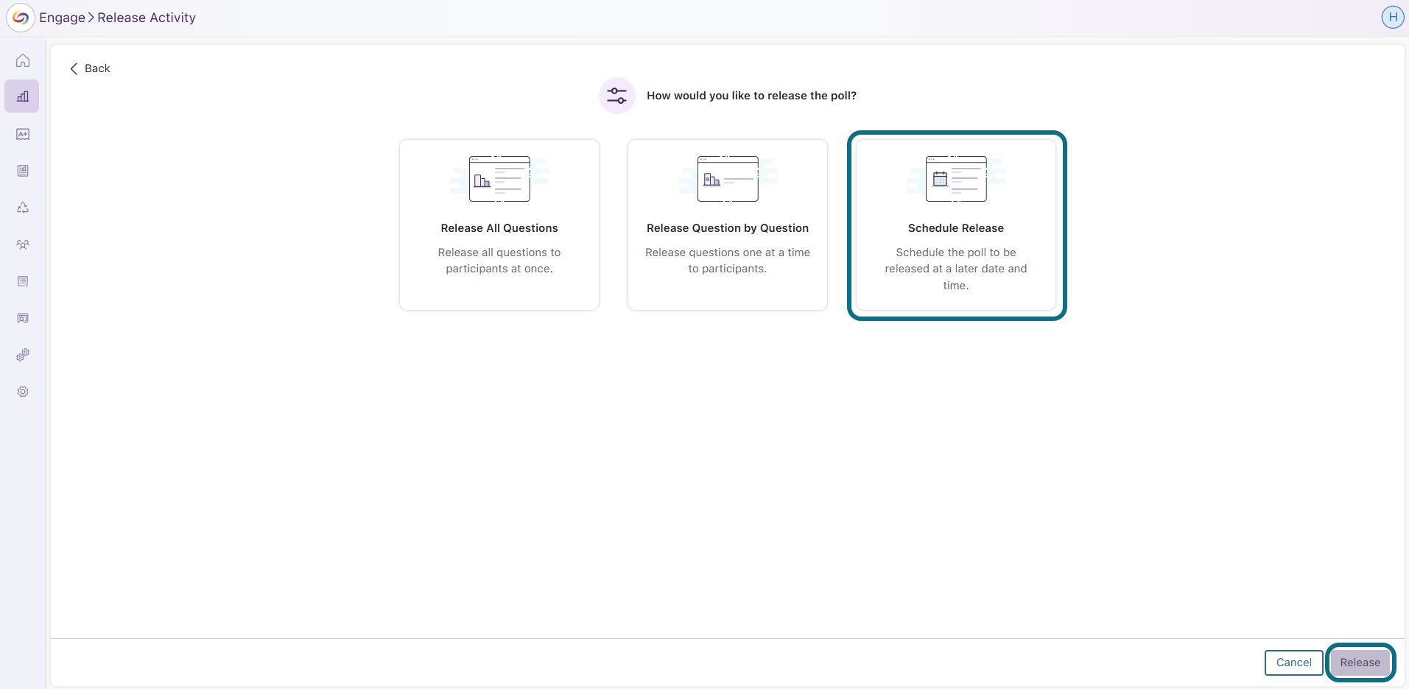The width and height of the screenshot is (1409, 689).
Task: Click 'Release questions one at a time' description
Action: (x=728, y=261)
